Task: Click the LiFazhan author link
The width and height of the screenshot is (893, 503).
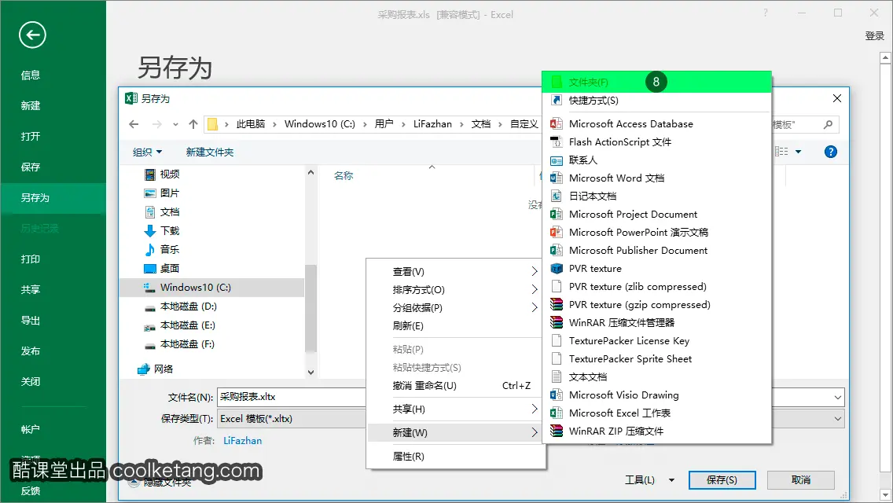Action: [243, 440]
